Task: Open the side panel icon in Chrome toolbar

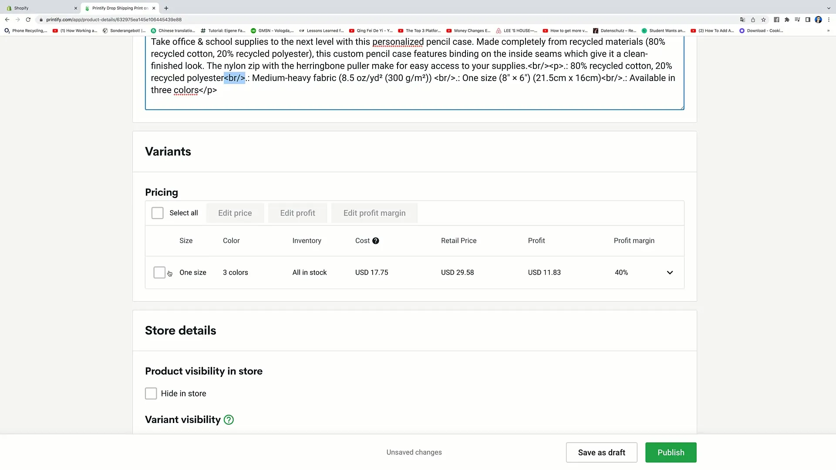Action: tap(808, 20)
